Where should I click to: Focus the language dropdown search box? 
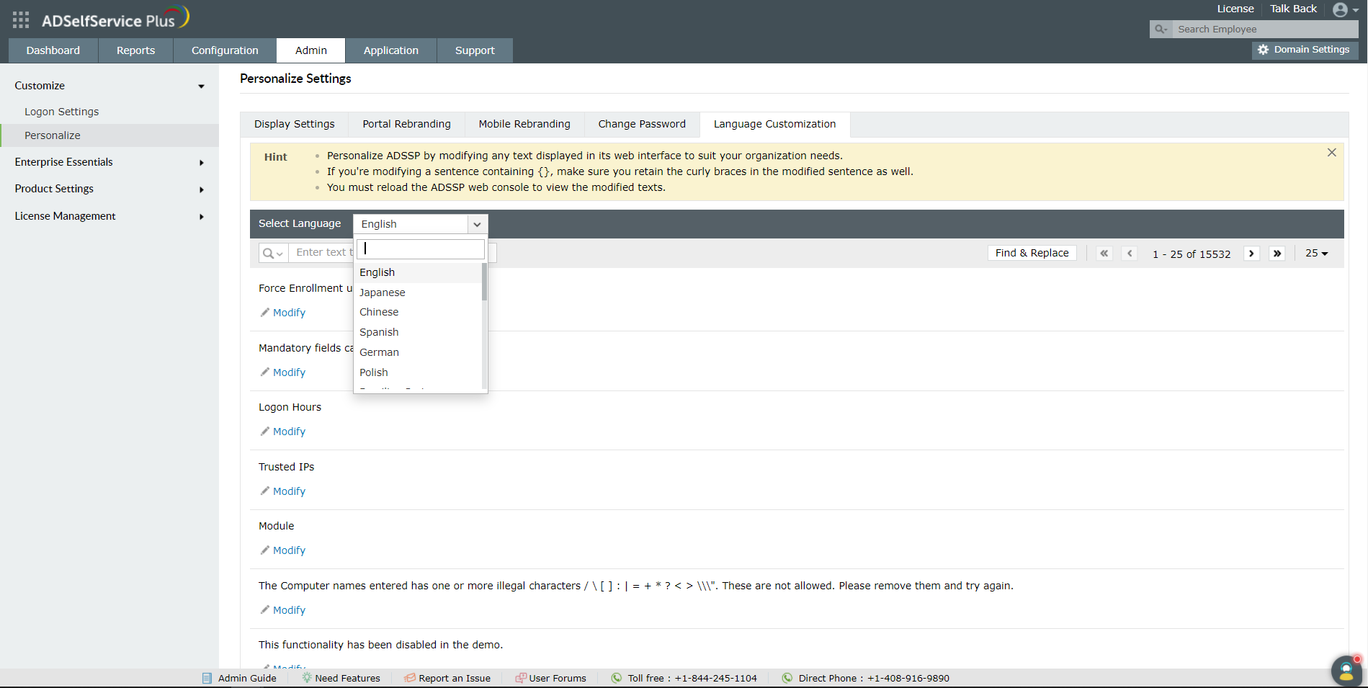click(x=421, y=249)
